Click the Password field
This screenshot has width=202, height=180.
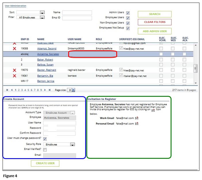tap(59, 128)
